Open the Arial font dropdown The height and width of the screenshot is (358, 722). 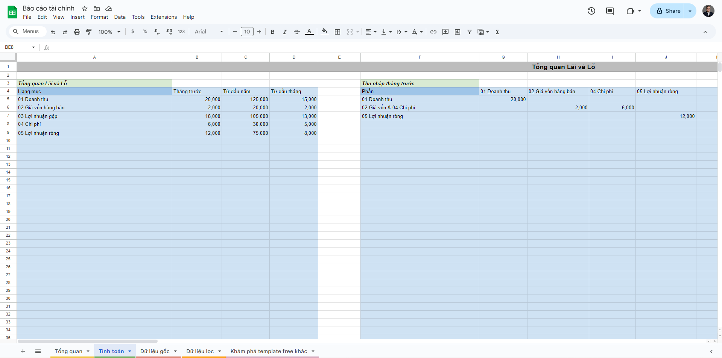209,32
